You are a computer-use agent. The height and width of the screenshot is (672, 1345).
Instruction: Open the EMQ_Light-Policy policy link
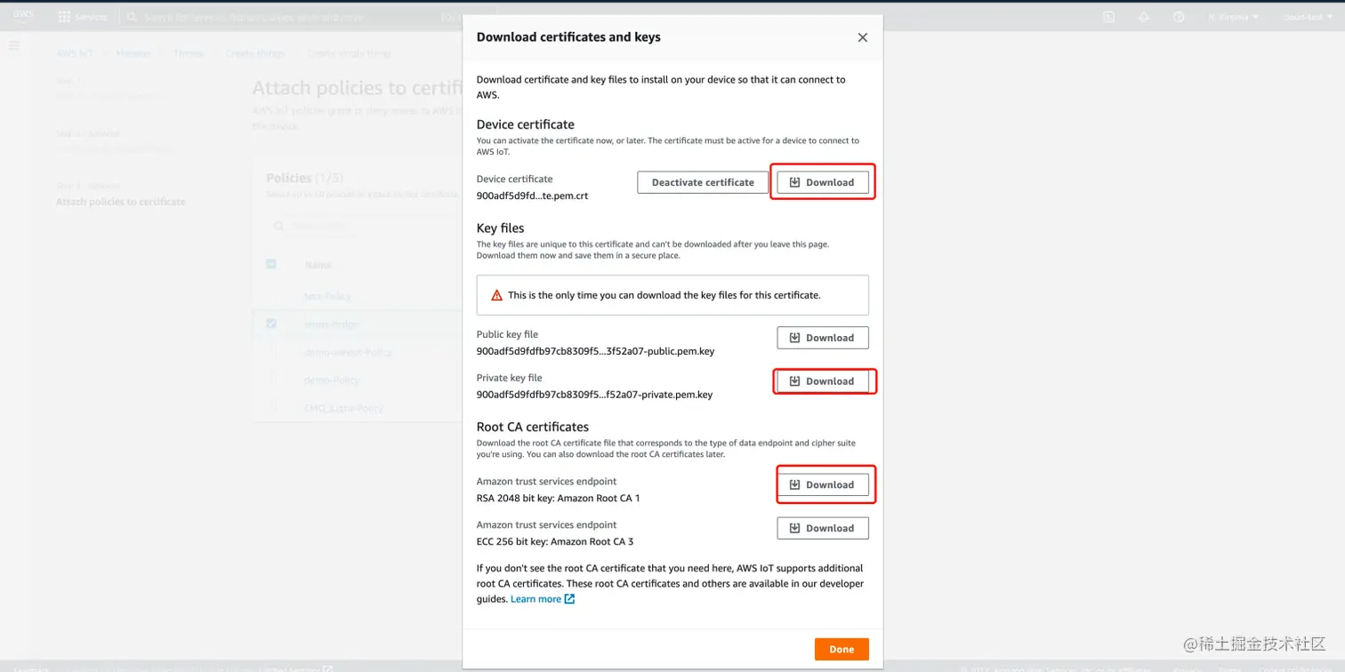pyautogui.click(x=344, y=408)
